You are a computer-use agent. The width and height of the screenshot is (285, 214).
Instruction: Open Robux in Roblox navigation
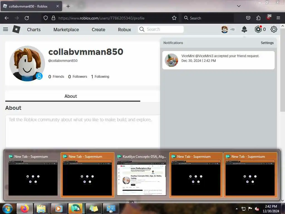(124, 30)
